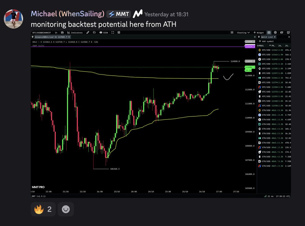This screenshot has width=305, height=226.
Task: Select ETH/USD row with 478.9 volume
Action: click(x=274, y=143)
